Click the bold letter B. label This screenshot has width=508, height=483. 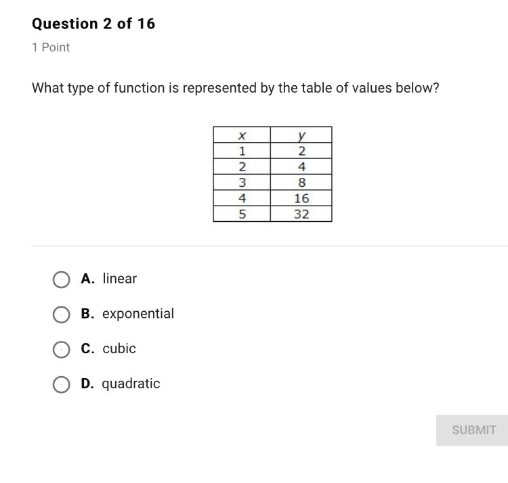click(87, 313)
